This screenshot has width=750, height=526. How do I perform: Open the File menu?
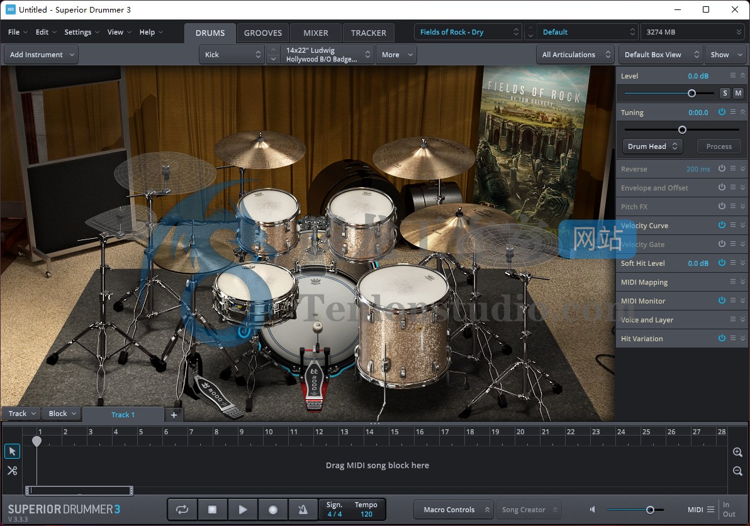pyautogui.click(x=18, y=32)
